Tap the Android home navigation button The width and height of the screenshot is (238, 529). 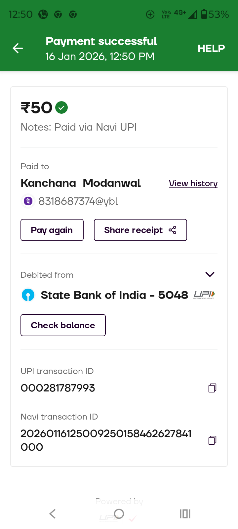click(119, 514)
